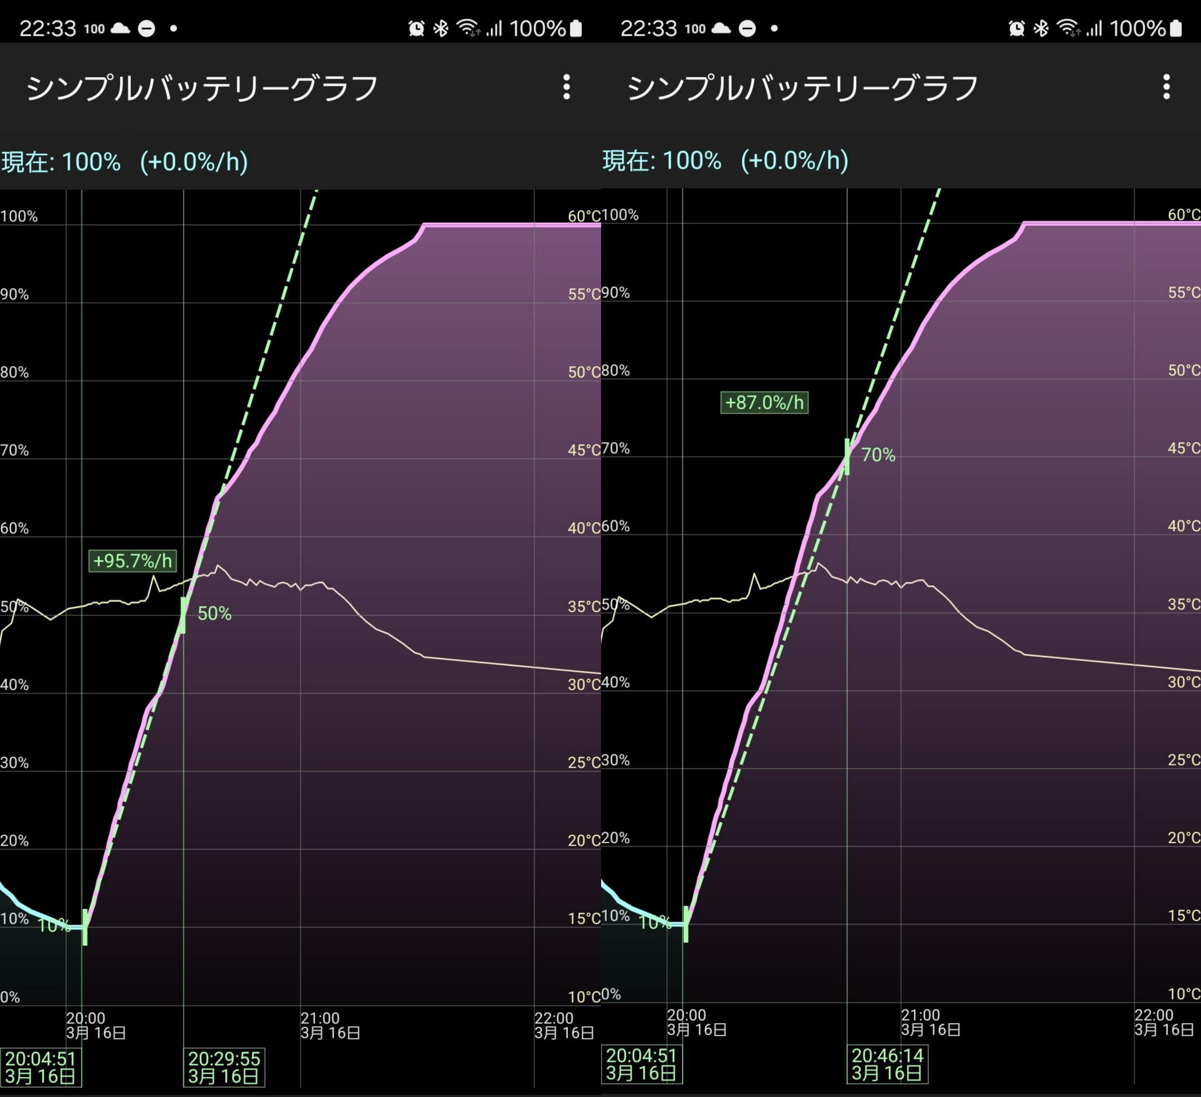Open the right screen's three-dot overflow menu

click(x=1167, y=87)
